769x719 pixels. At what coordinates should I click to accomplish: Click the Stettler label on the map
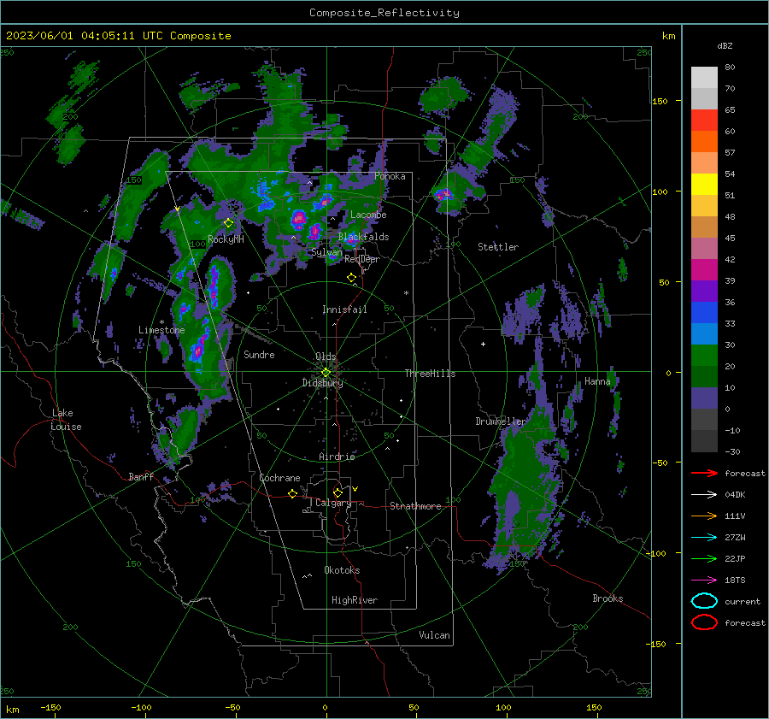498,247
